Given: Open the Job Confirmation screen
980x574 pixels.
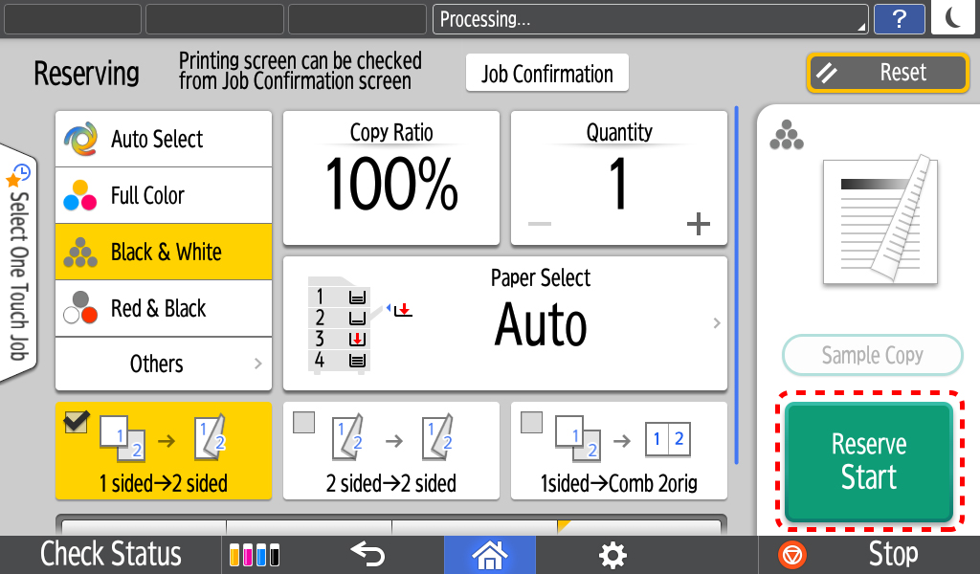Looking at the screenshot, I should (546, 73).
